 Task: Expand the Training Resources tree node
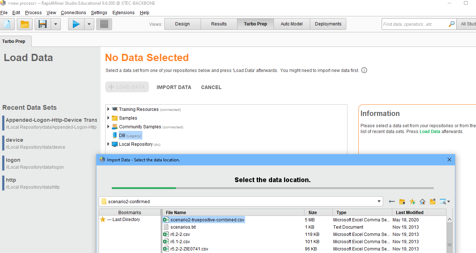(x=108, y=109)
